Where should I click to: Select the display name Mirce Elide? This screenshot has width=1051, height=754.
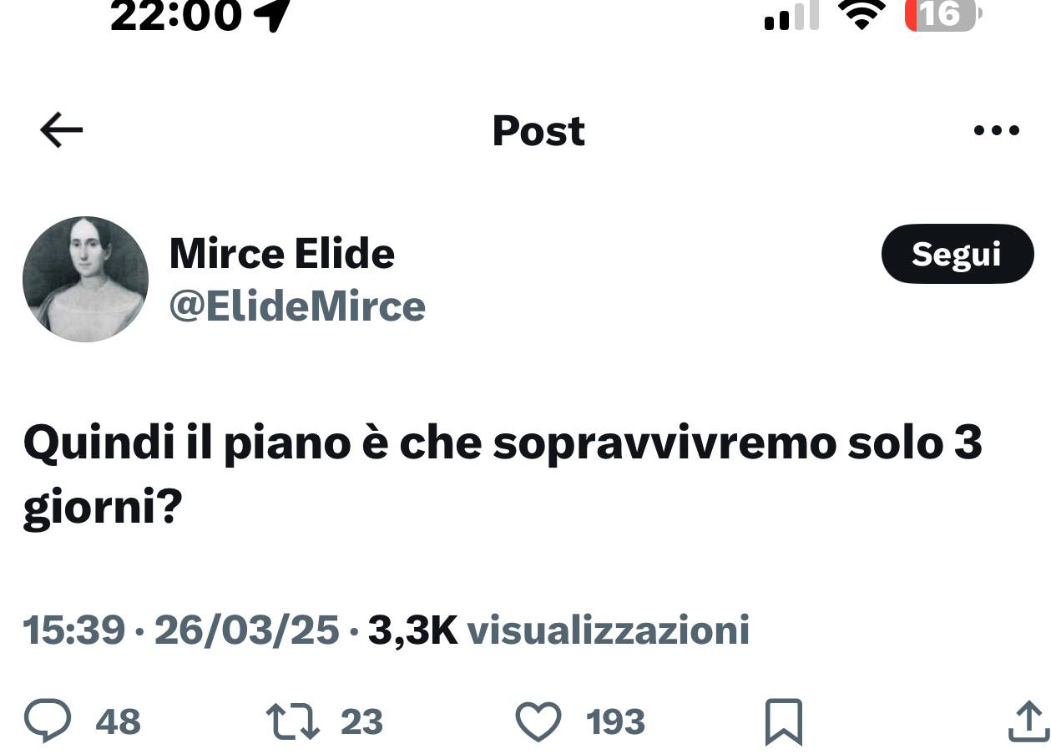pyautogui.click(x=281, y=253)
